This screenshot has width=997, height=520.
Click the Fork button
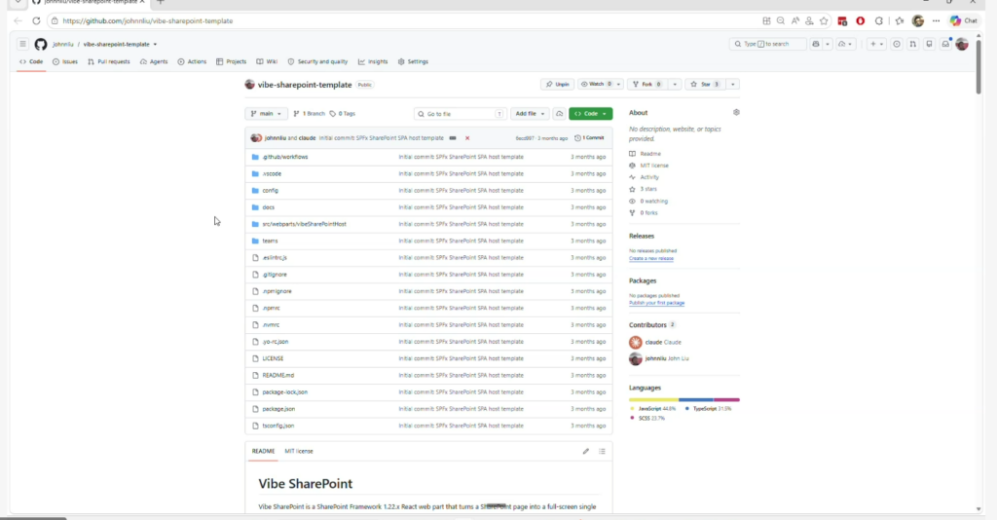[647, 84]
